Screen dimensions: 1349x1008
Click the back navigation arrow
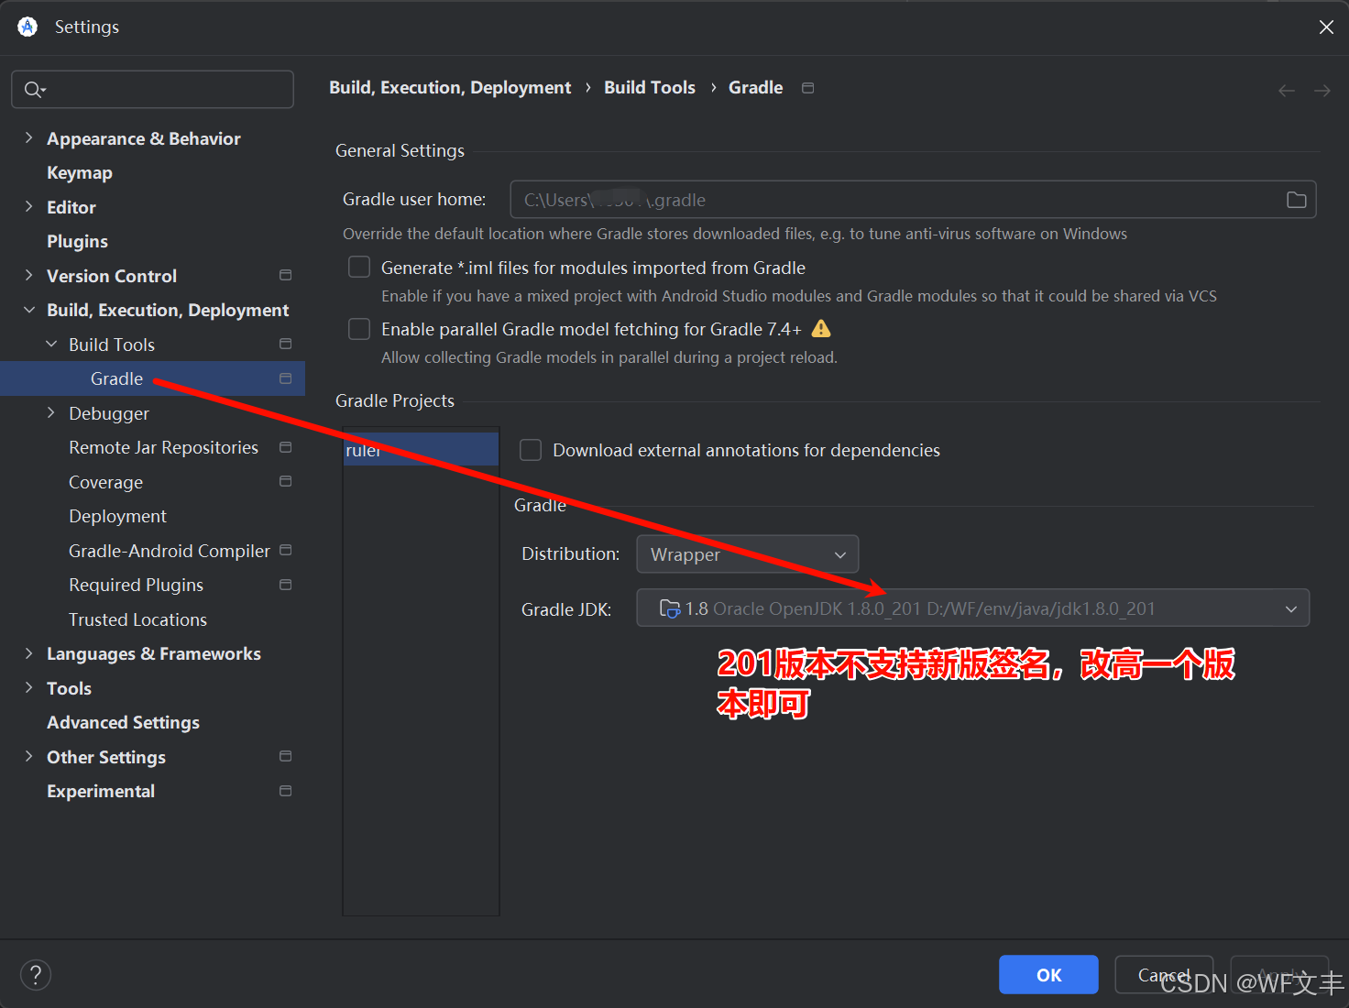click(x=1287, y=90)
